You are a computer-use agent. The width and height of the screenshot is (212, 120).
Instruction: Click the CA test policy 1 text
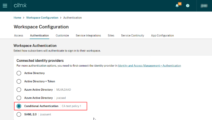pyautogui.click(x=71, y=106)
